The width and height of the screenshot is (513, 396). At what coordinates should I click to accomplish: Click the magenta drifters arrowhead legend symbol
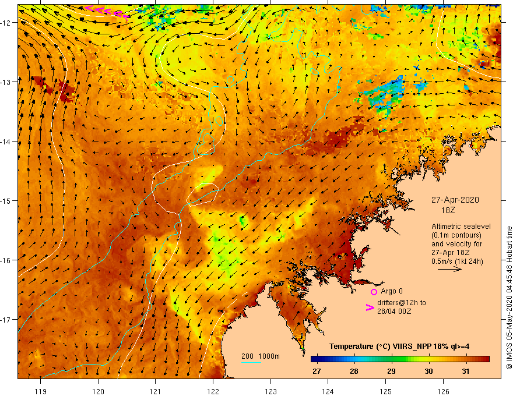click(370, 307)
